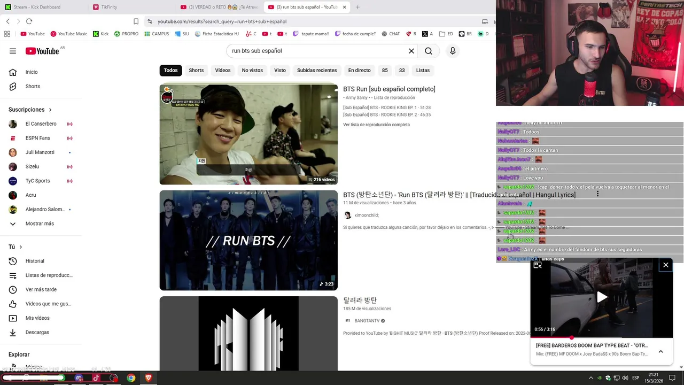Open 'Ver más tarde' in the sidebar

tap(40, 289)
